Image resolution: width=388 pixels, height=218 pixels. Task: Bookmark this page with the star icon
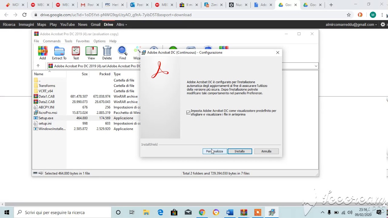(349, 15)
